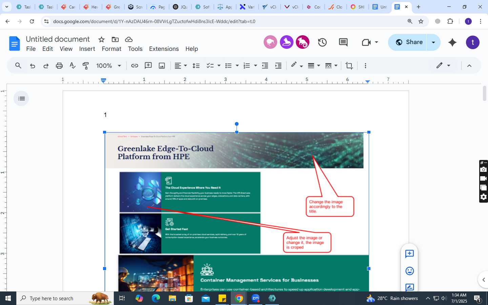Image resolution: width=488 pixels, height=305 pixels.
Task: Click the Redo icon
Action: (46, 66)
